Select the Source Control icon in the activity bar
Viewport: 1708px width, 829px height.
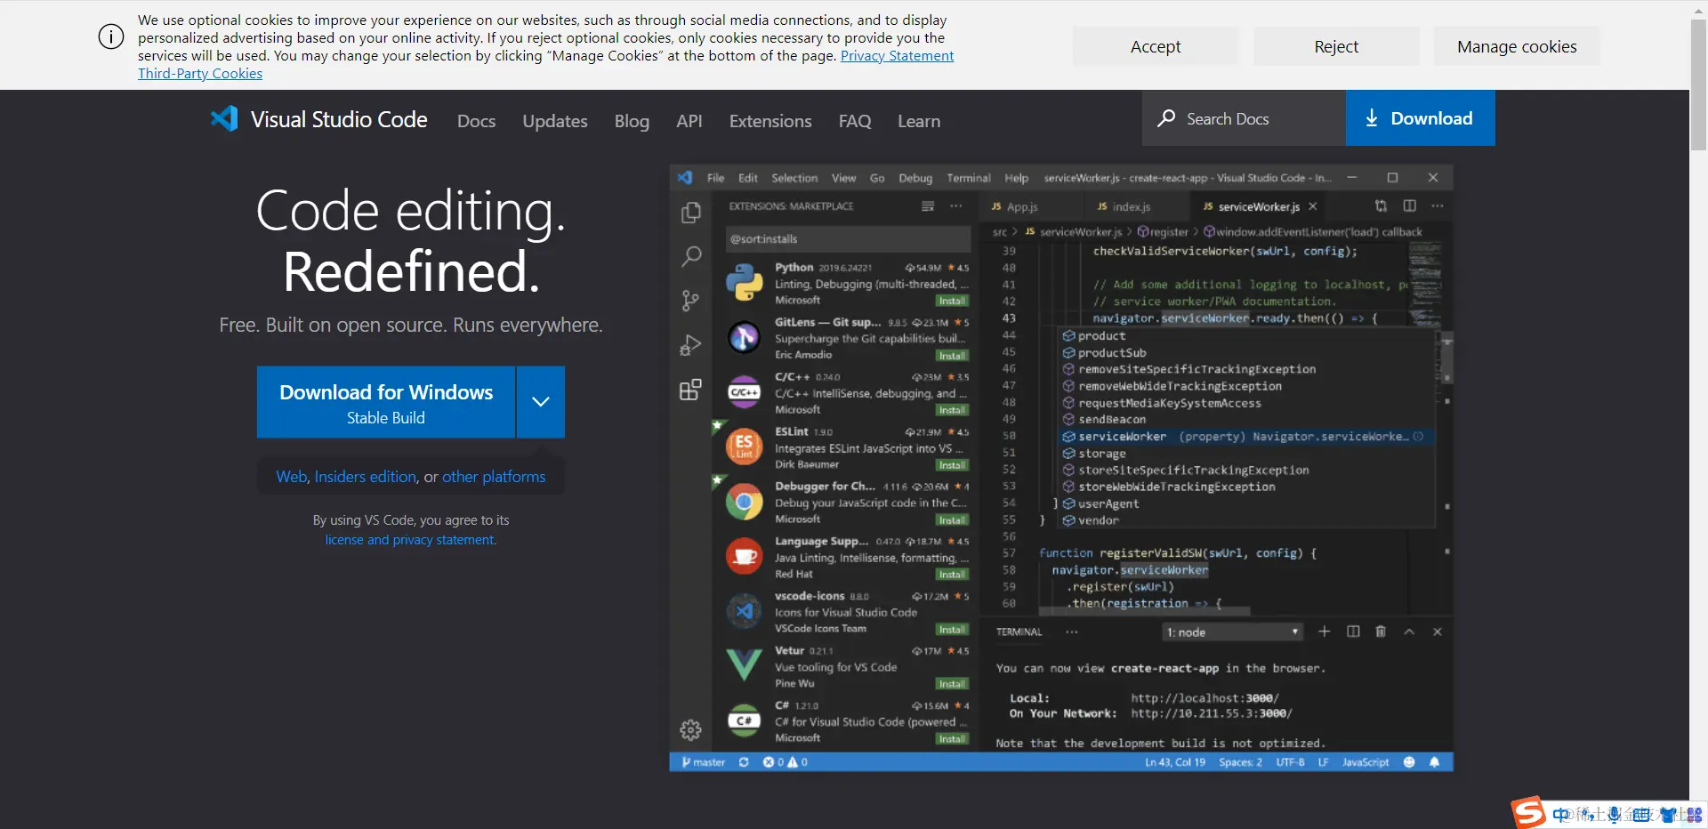691,301
